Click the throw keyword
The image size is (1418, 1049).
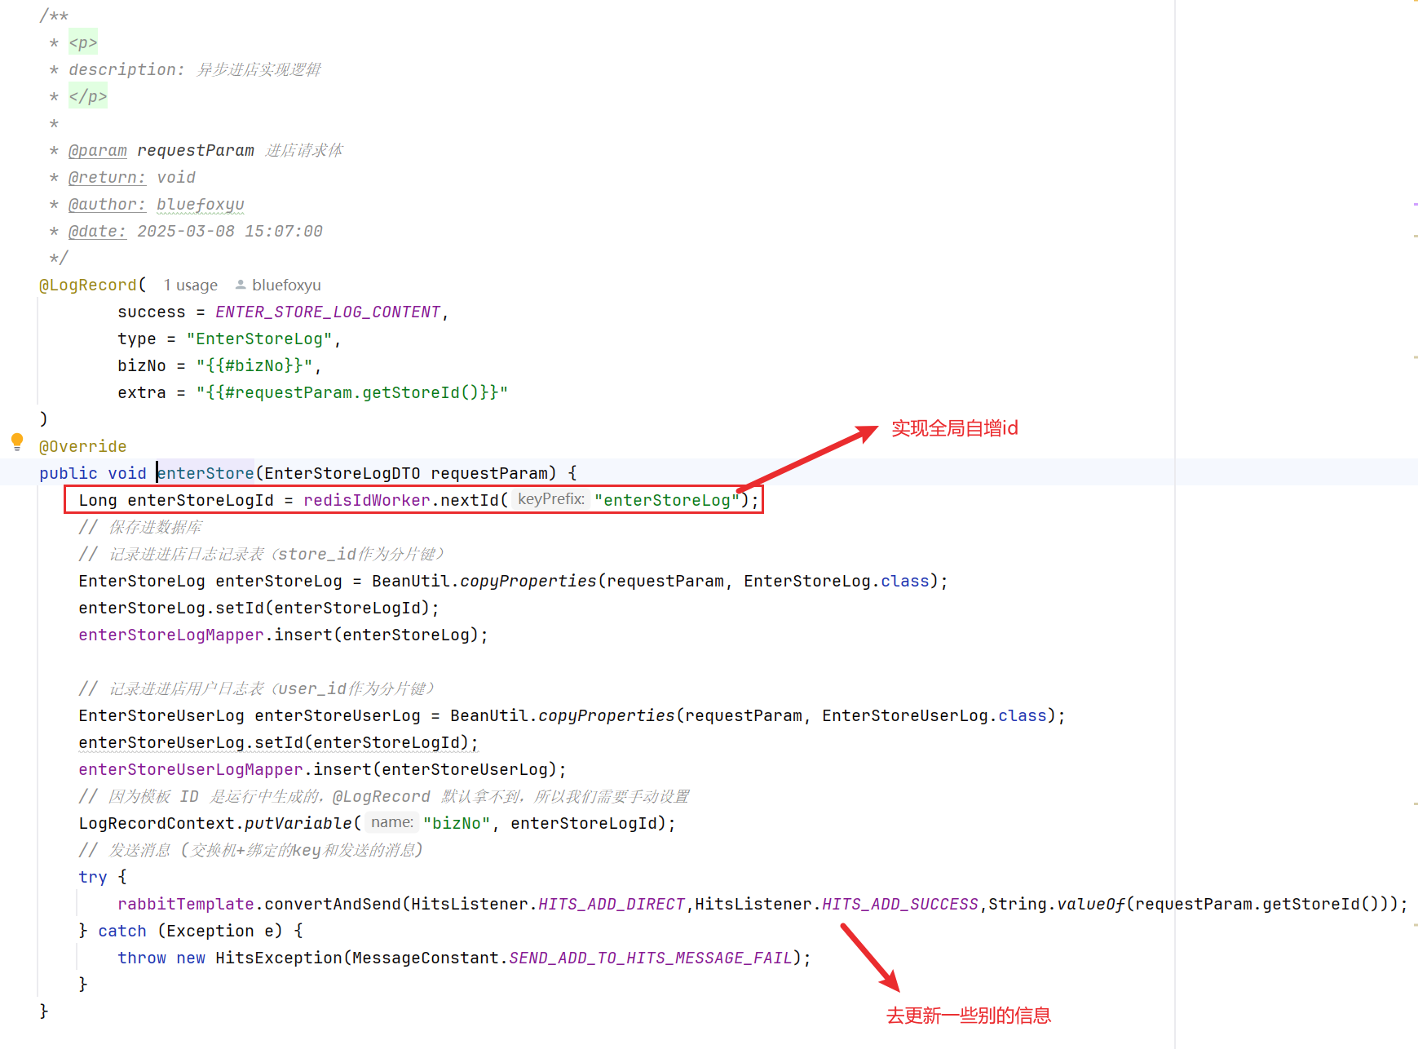point(142,958)
